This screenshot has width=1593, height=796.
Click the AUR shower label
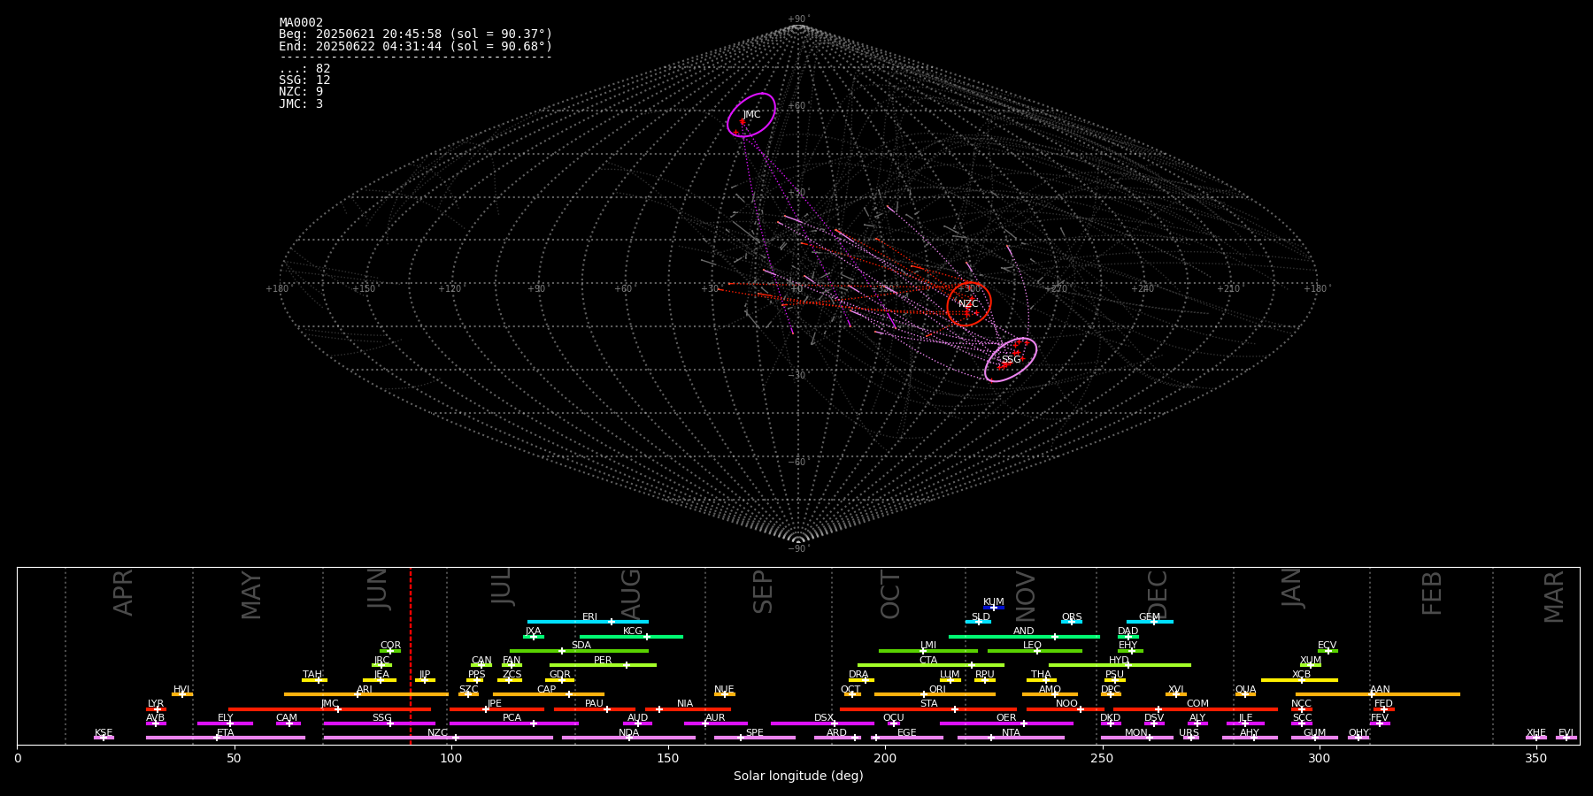click(x=715, y=718)
